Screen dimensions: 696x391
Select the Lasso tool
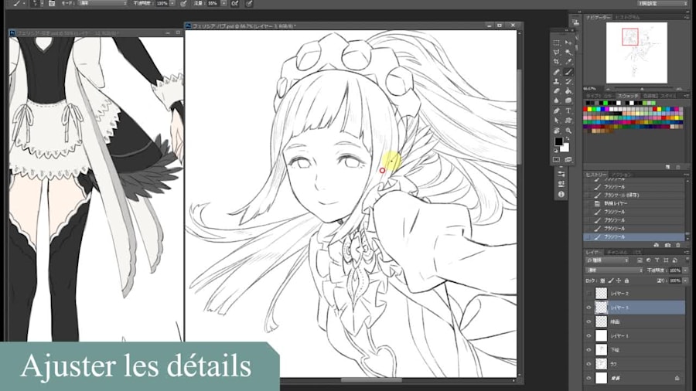click(556, 53)
